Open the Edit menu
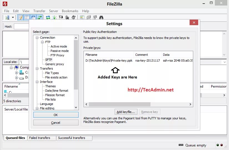 point(16,11)
